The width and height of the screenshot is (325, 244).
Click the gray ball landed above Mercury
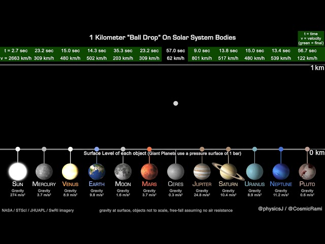pyautogui.click(x=44, y=149)
